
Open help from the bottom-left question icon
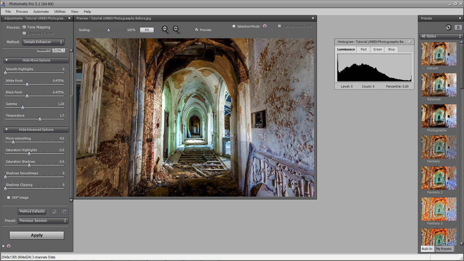click(9, 246)
